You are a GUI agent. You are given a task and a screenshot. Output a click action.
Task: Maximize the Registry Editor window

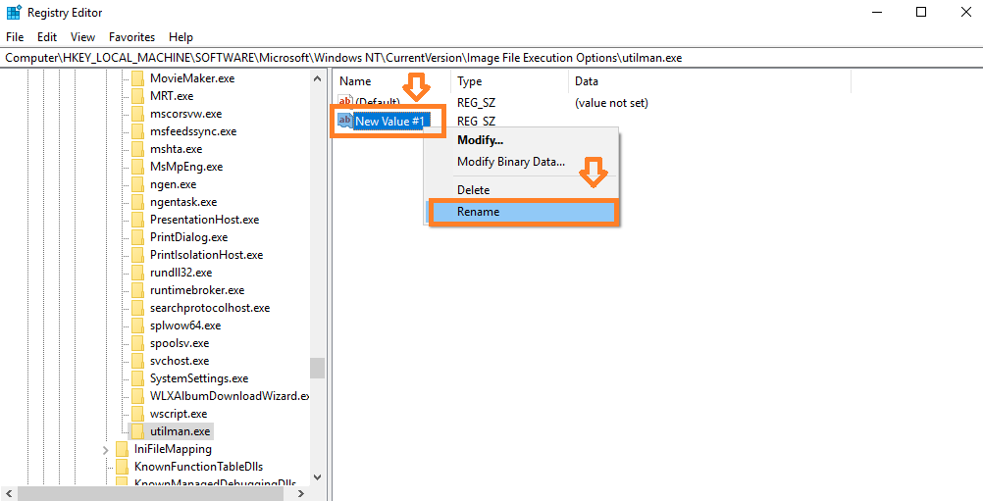[x=921, y=12]
